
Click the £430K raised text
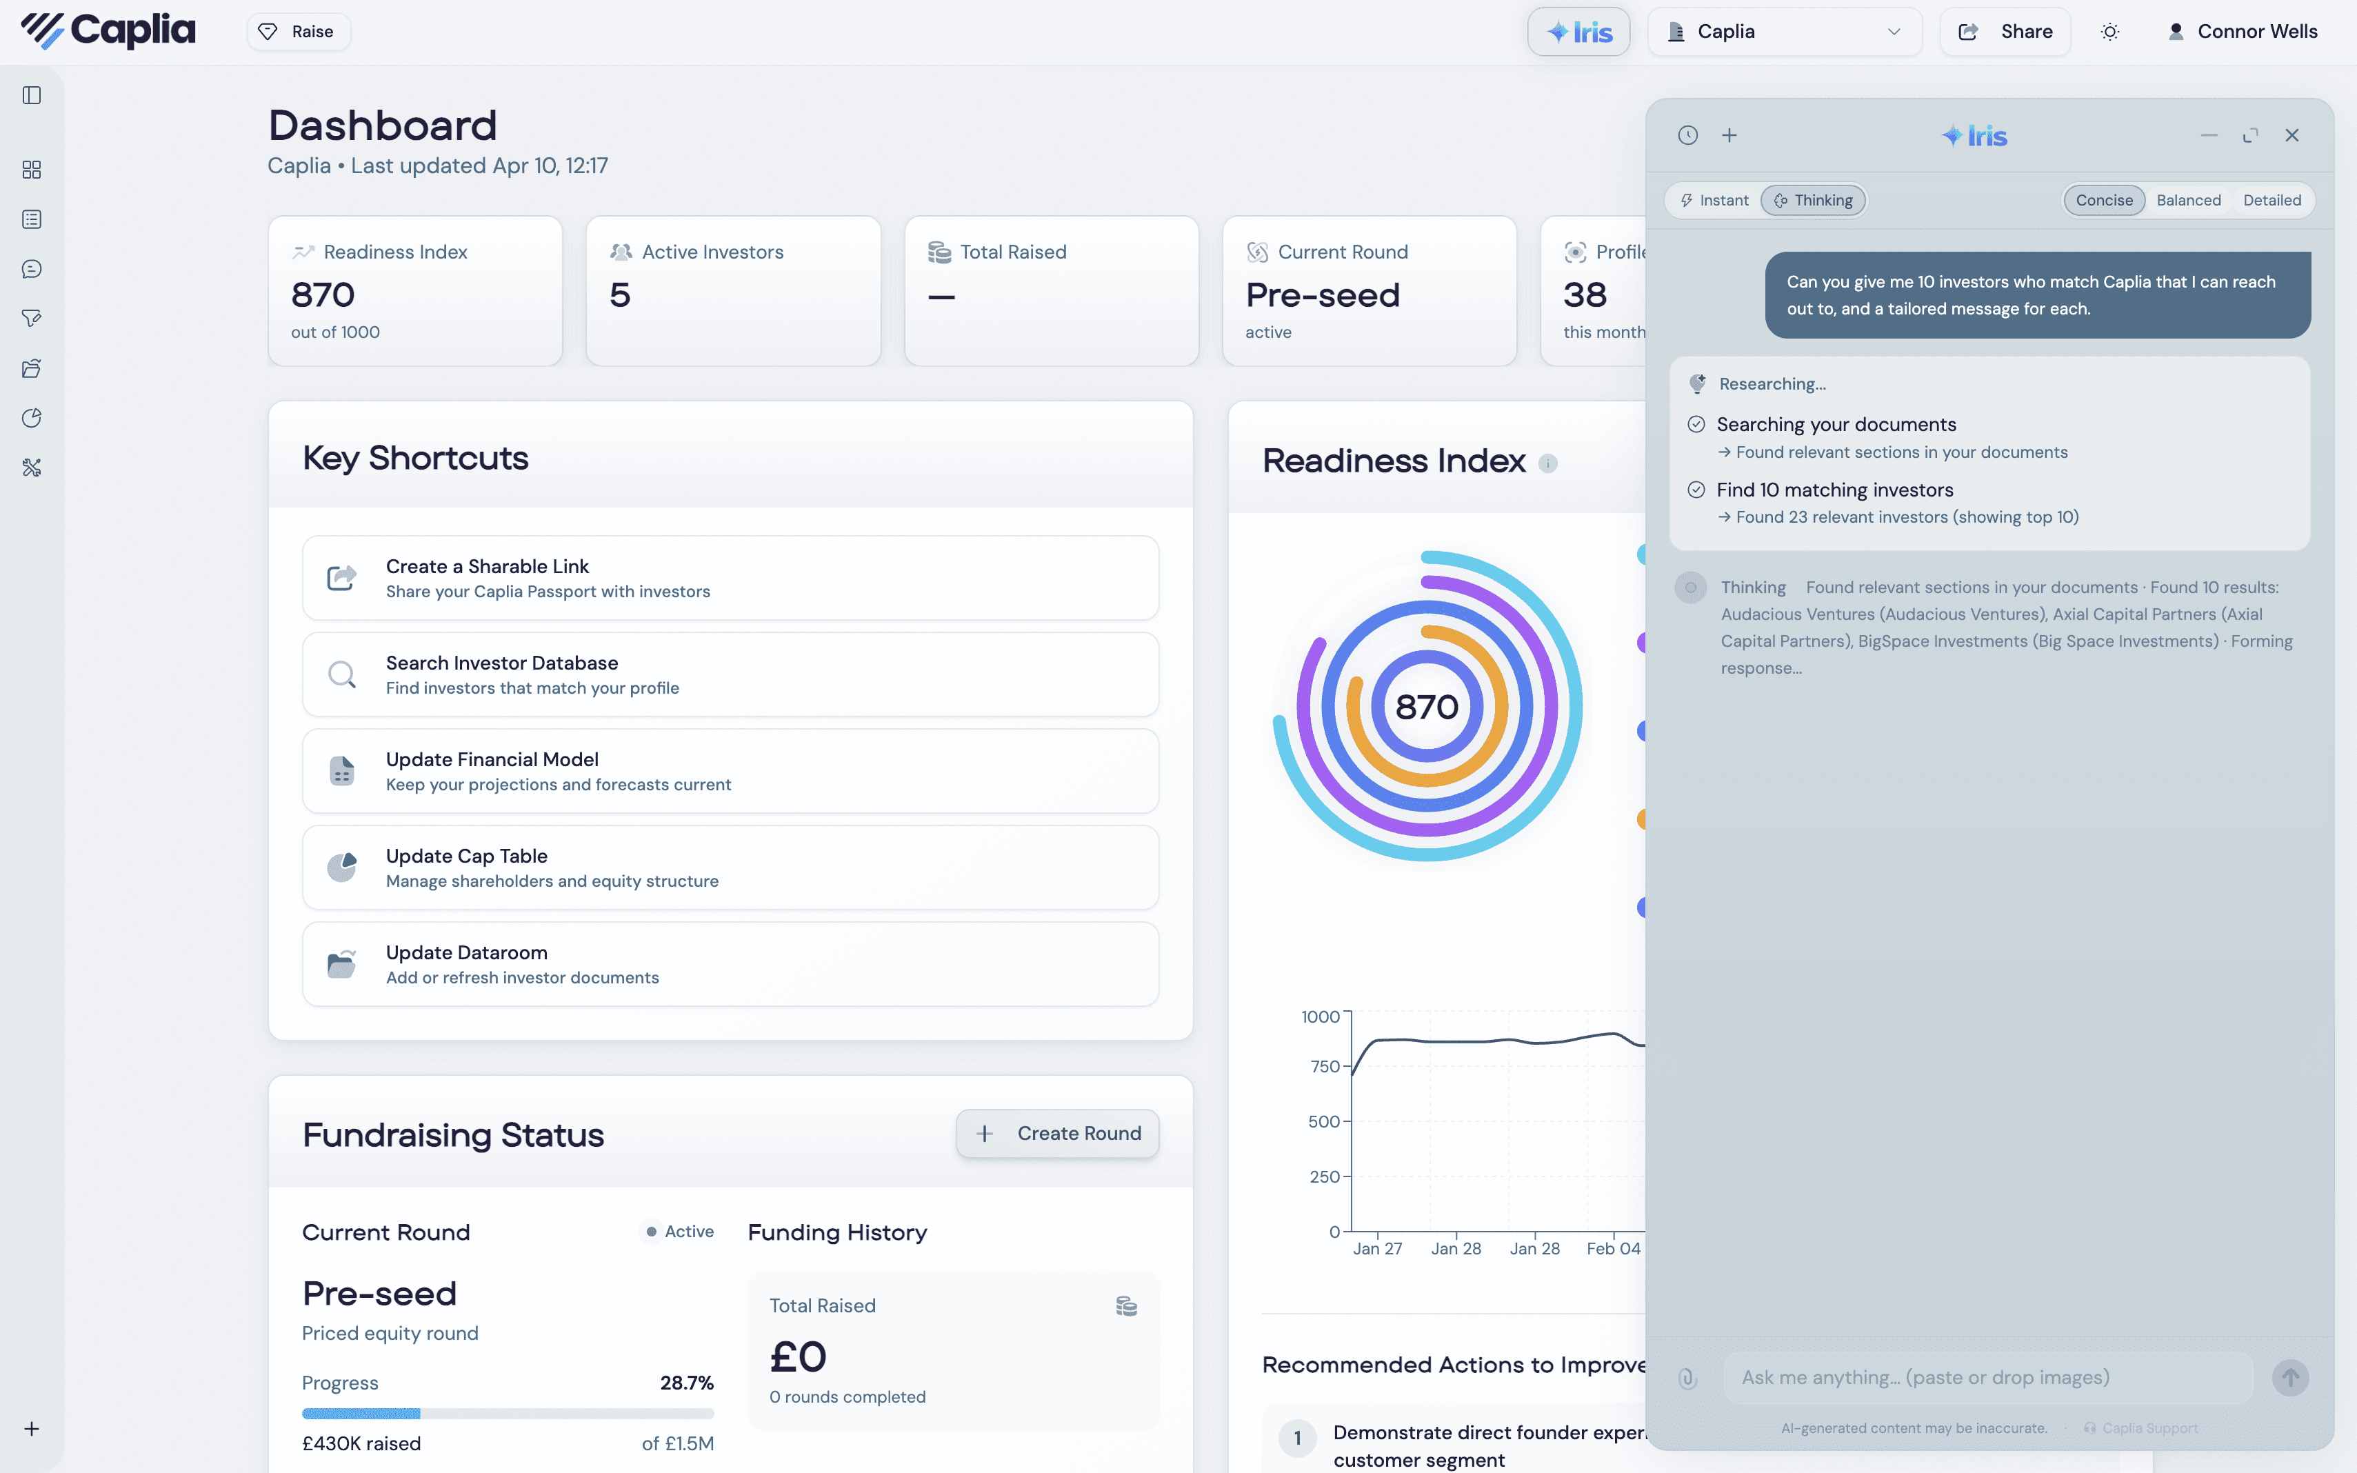click(361, 1444)
